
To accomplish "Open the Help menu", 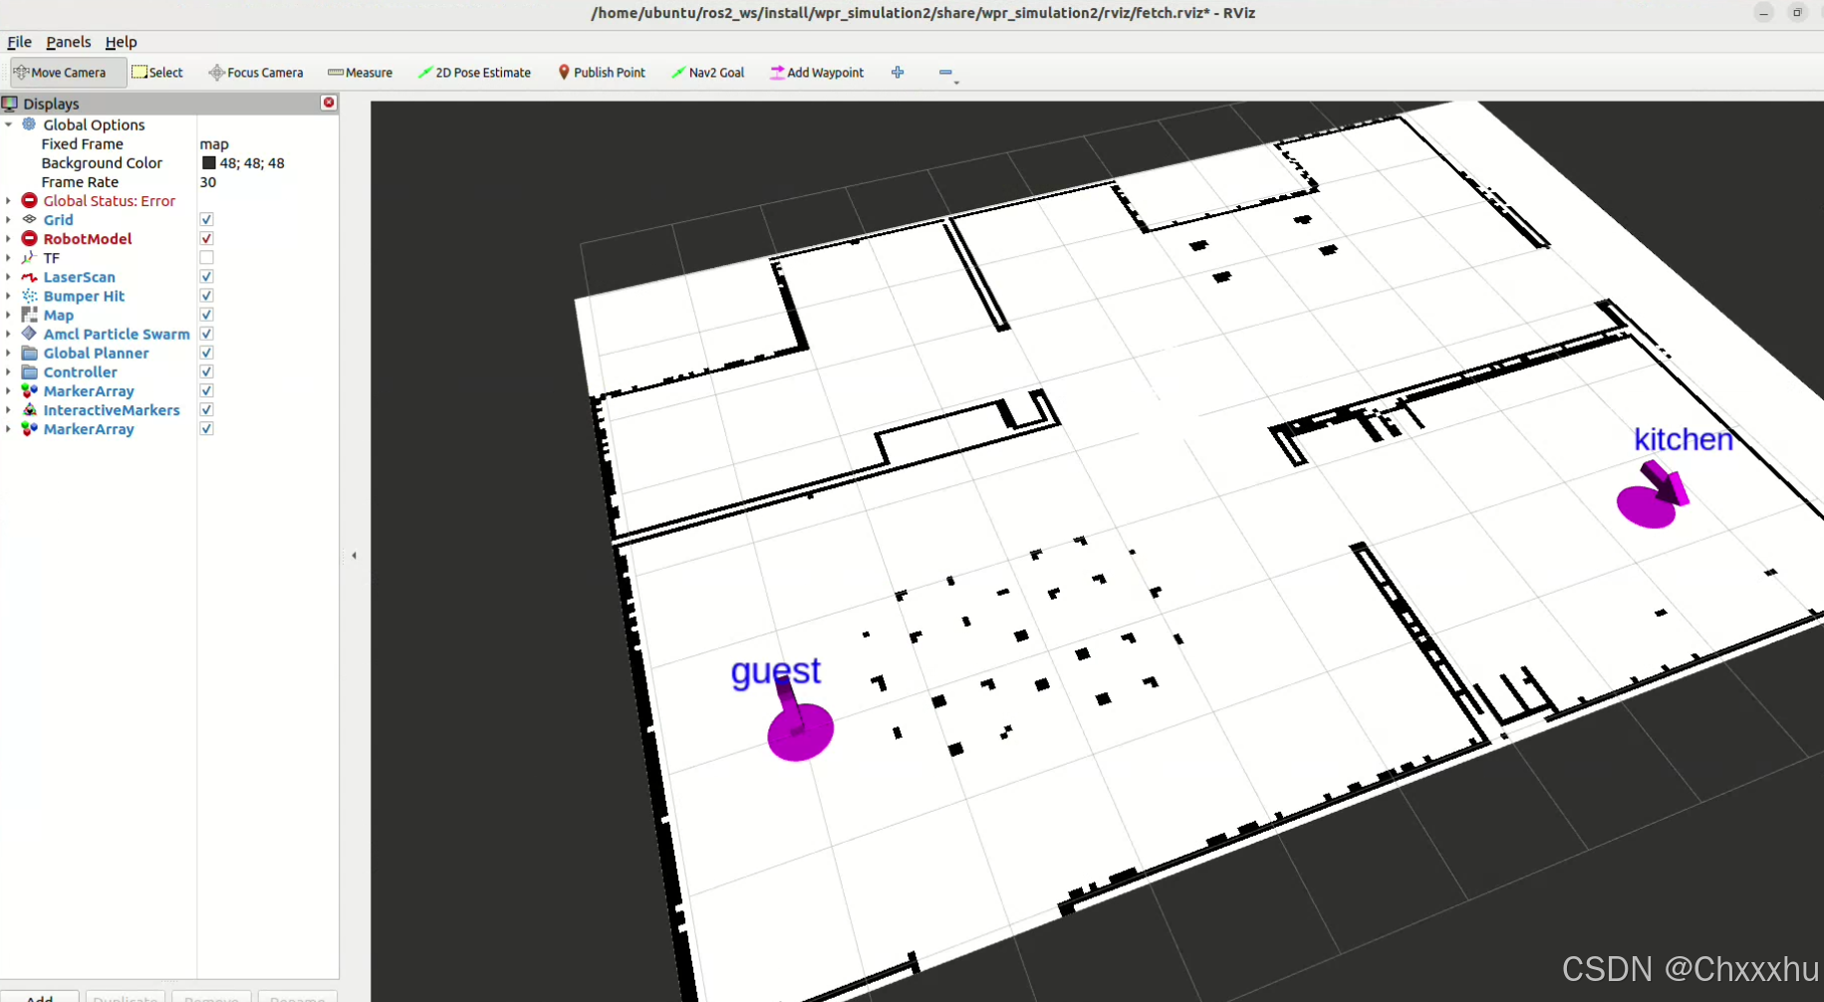I will click(121, 42).
